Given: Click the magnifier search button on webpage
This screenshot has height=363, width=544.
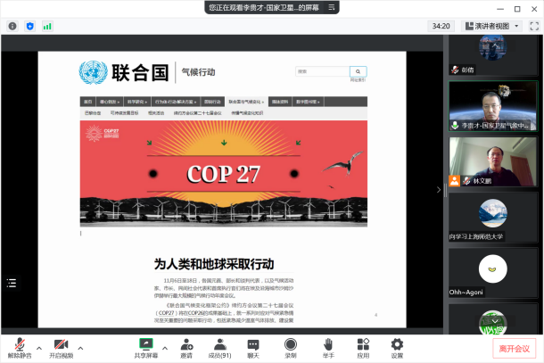Looking at the screenshot, I should point(358,71).
